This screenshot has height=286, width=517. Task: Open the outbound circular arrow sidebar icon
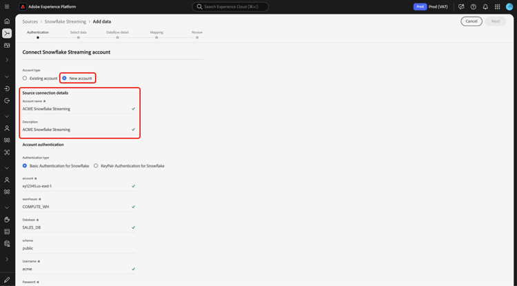(7, 101)
